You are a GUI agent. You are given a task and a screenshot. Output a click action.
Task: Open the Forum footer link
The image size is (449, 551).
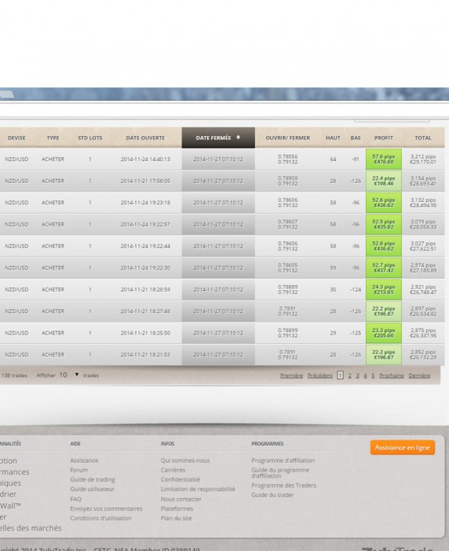pyautogui.click(x=79, y=470)
